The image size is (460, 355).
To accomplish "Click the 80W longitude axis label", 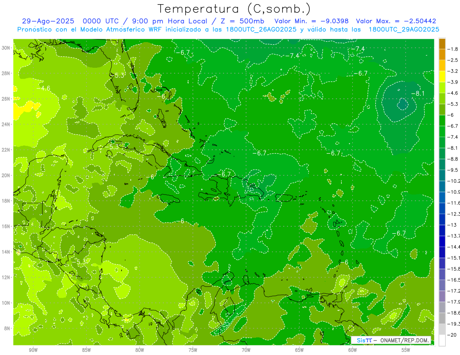I will click(x=140, y=350).
